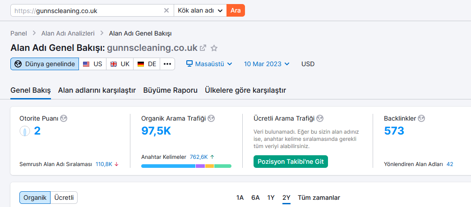Open organic traffic value 97,5K
471x207 pixels.
[156, 131]
